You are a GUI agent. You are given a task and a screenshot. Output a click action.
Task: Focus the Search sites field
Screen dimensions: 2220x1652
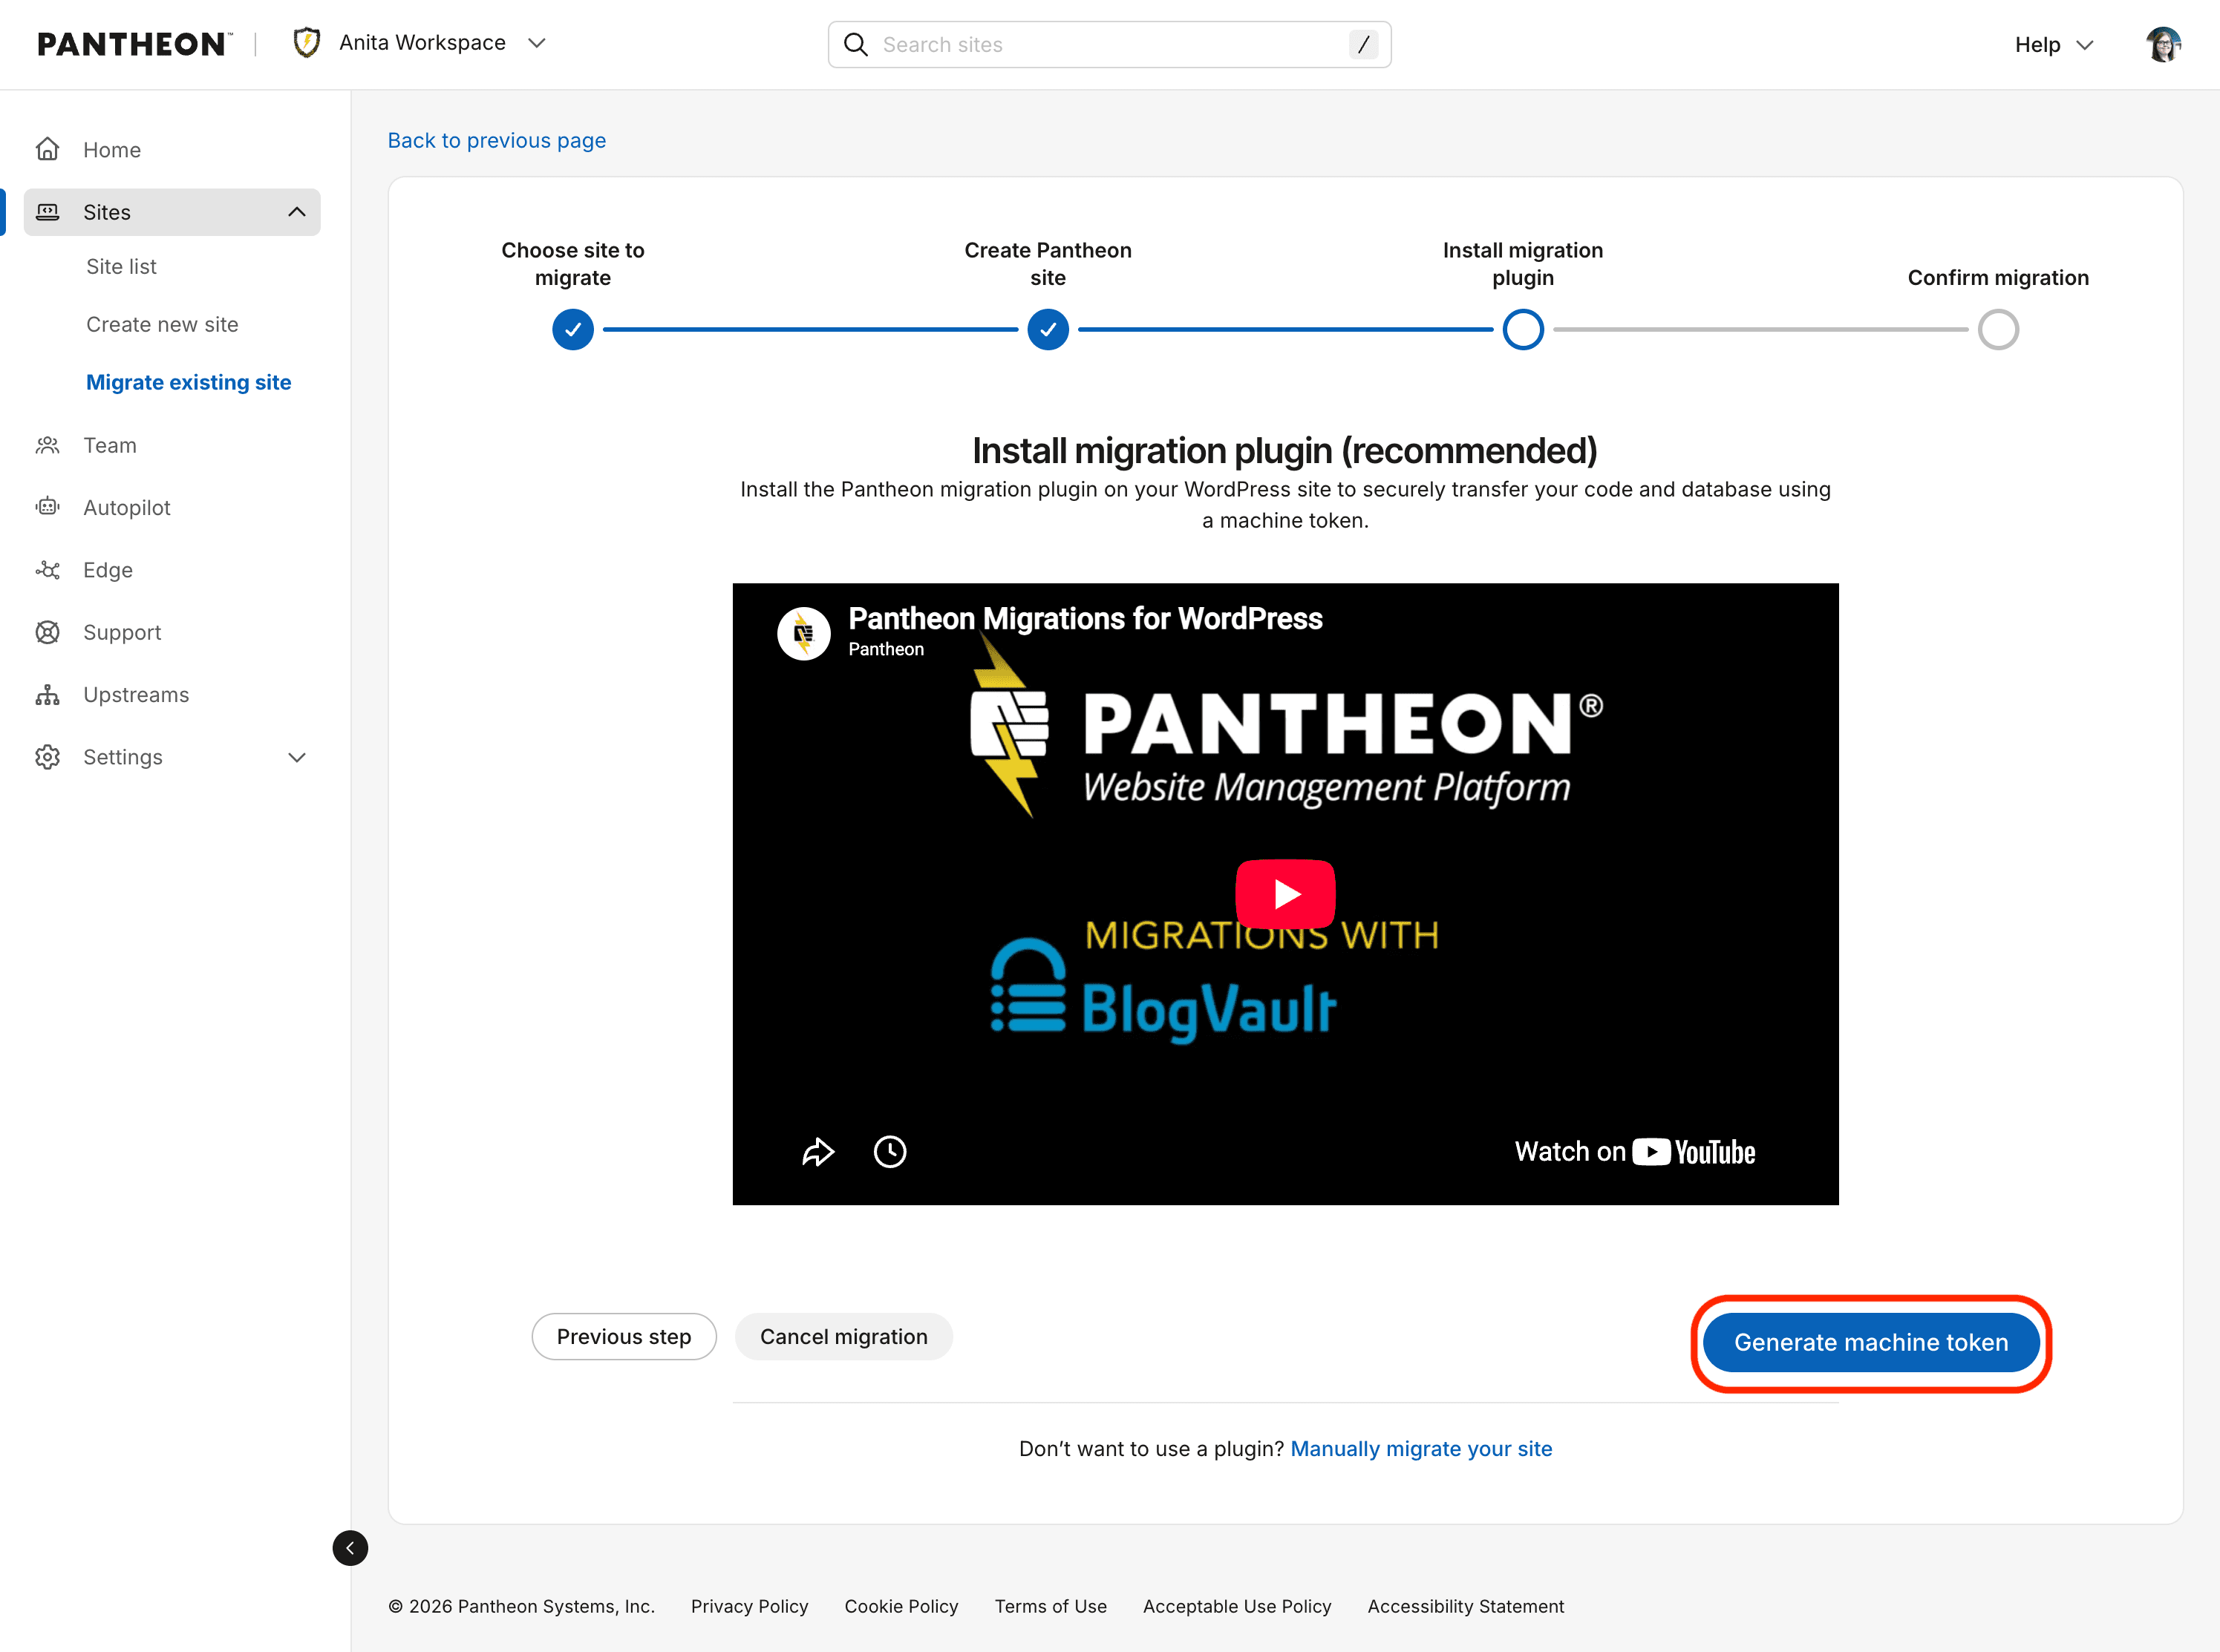coord(1109,44)
